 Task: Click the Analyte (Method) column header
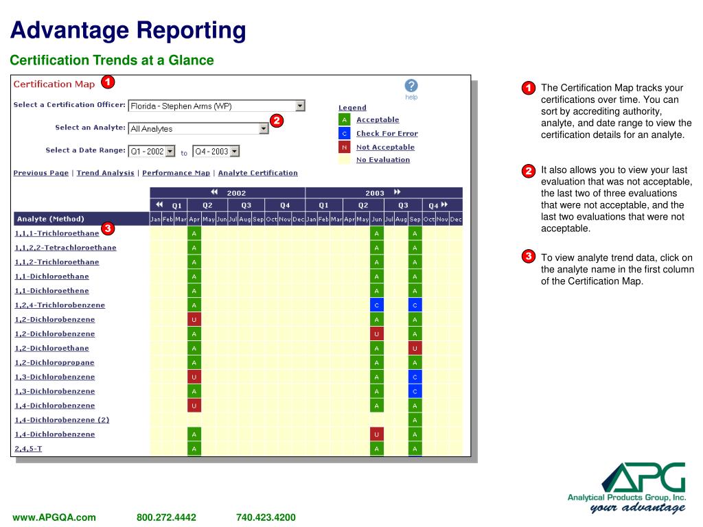pyautogui.click(x=82, y=219)
